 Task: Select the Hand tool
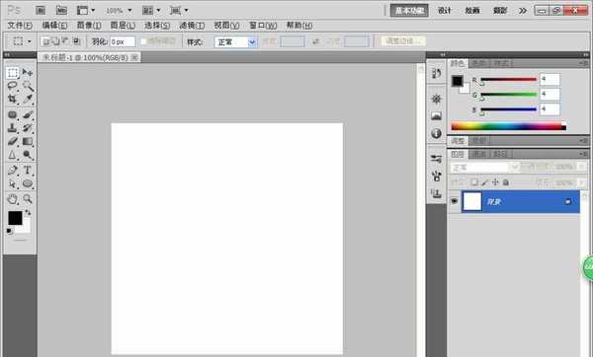13,199
